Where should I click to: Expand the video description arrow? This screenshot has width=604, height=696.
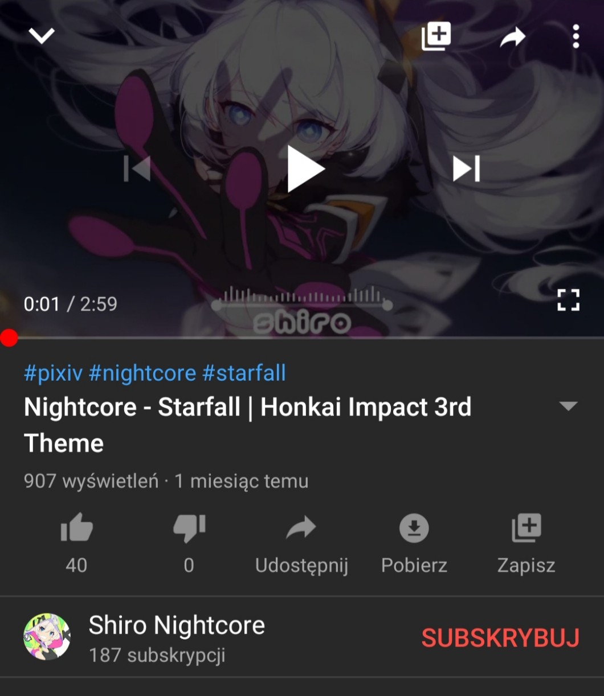click(568, 406)
